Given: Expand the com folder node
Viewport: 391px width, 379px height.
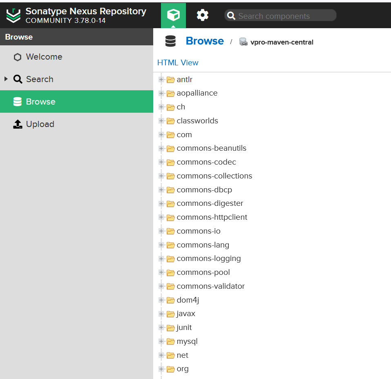Looking at the screenshot, I should click(161, 134).
